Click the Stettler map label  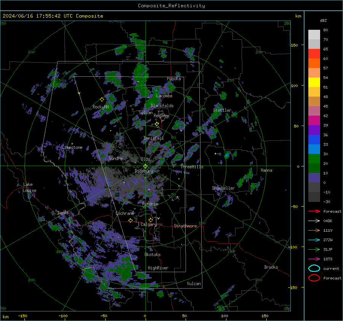222,110
